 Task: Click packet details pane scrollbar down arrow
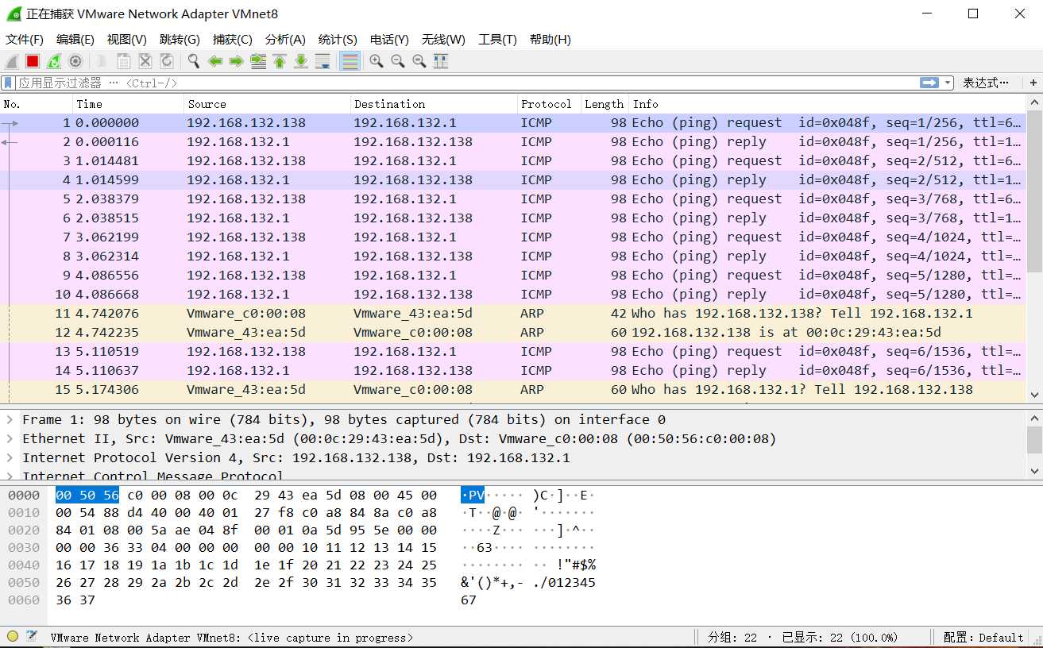coord(1034,471)
